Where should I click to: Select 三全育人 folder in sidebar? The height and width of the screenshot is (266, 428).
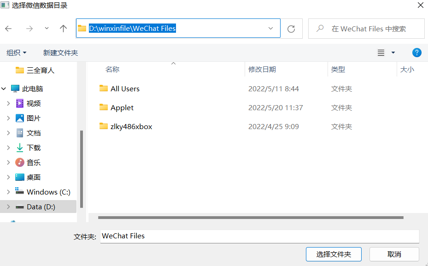point(35,70)
